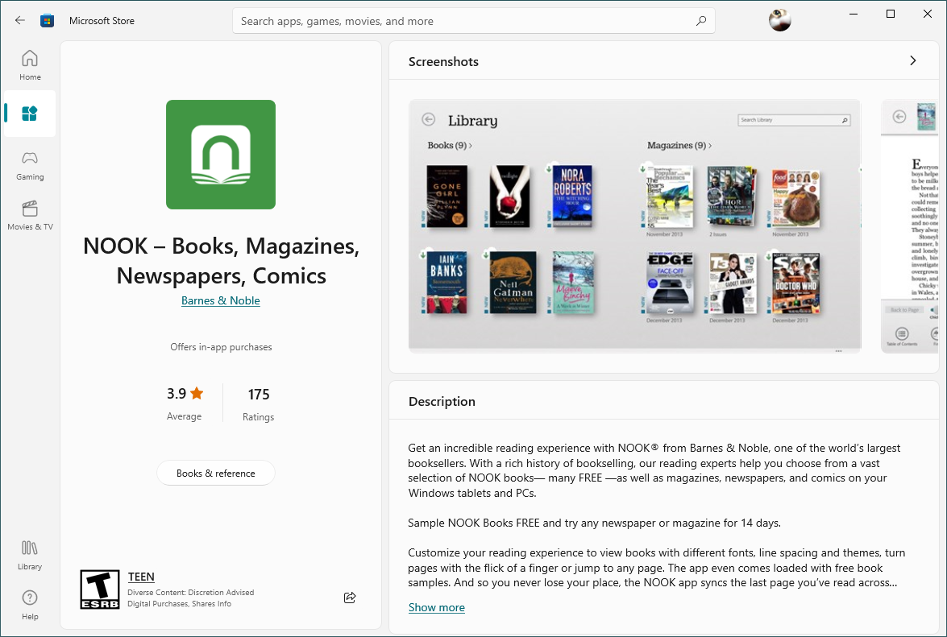
Task: Open the Library in sidebar
Action: (30, 556)
